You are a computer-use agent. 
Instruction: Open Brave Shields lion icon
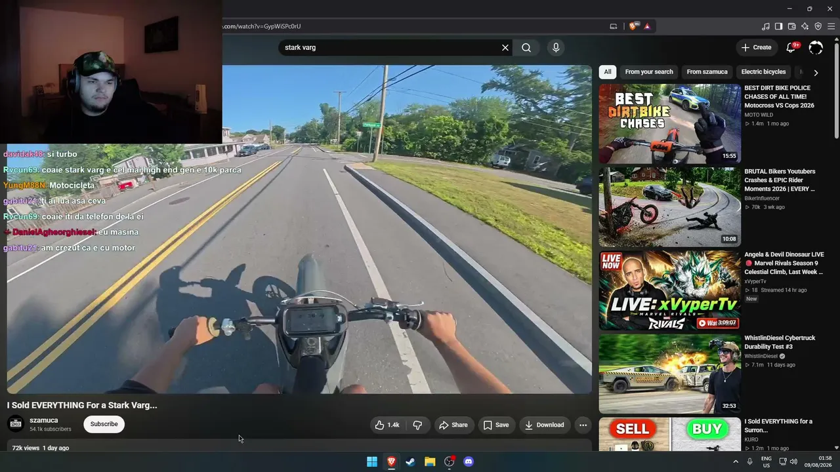pyautogui.click(x=633, y=26)
